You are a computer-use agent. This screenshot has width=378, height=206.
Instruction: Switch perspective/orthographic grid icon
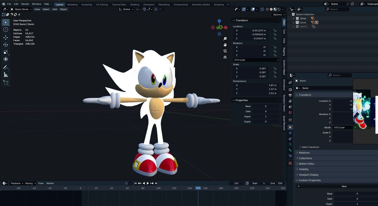[x=225, y=57]
